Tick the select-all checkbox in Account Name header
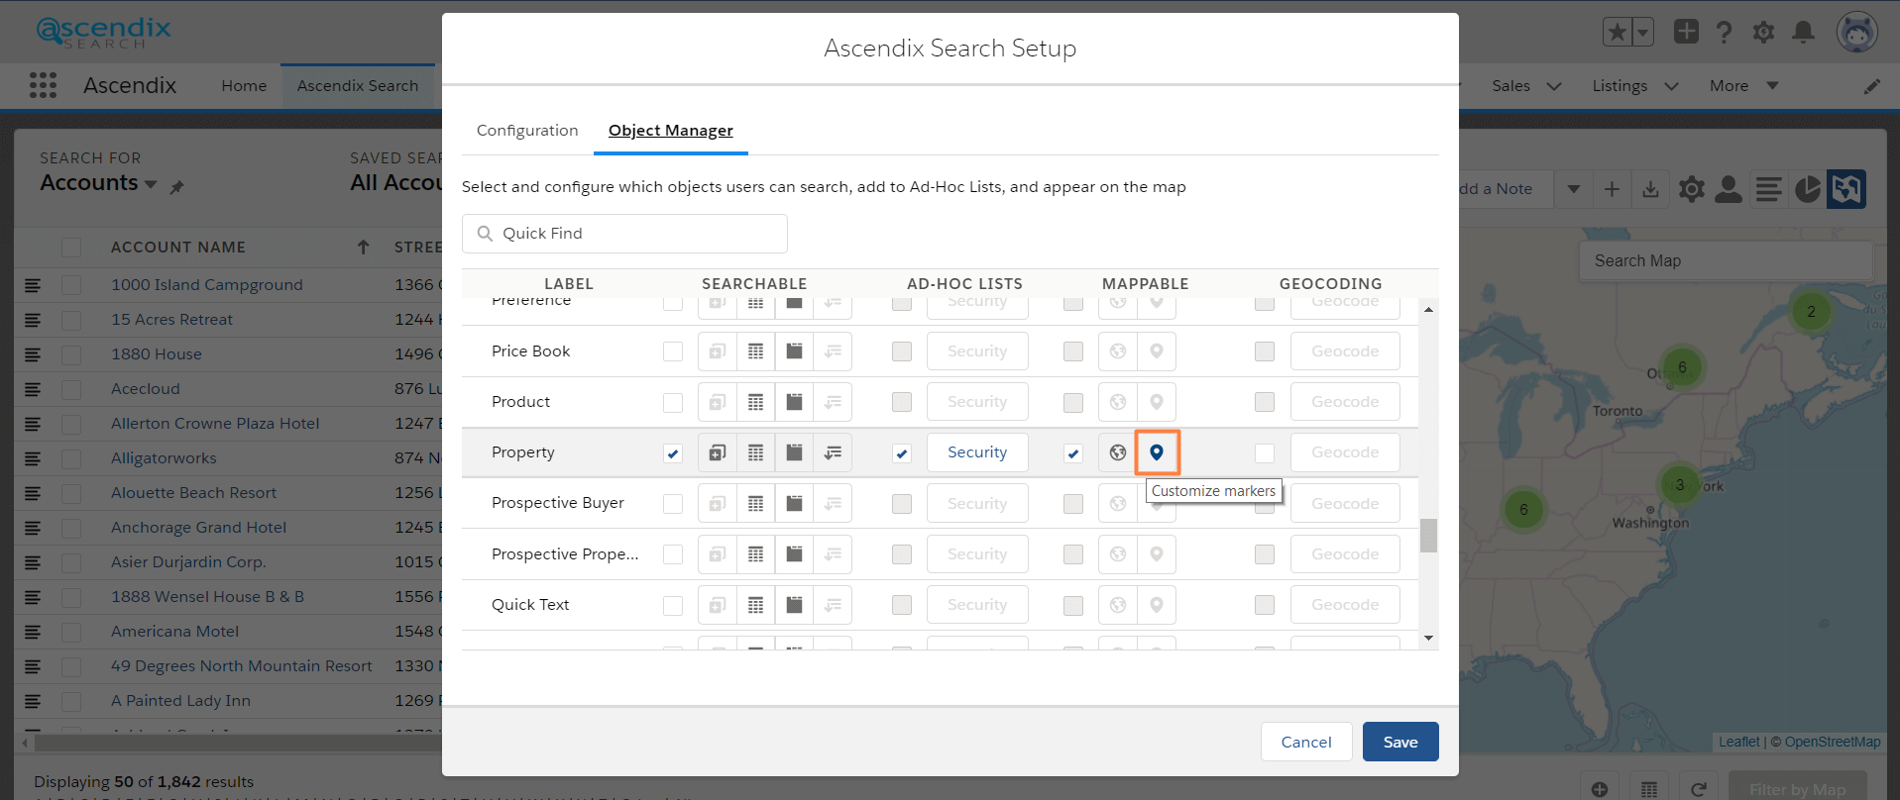 click(x=71, y=248)
